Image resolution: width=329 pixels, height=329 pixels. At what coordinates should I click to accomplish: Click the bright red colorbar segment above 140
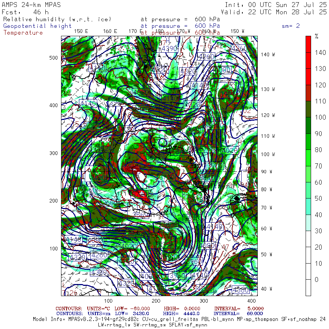click(308, 44)
